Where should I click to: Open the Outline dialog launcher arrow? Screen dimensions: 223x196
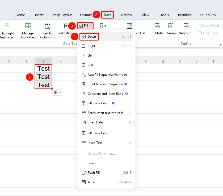[221, 45]
